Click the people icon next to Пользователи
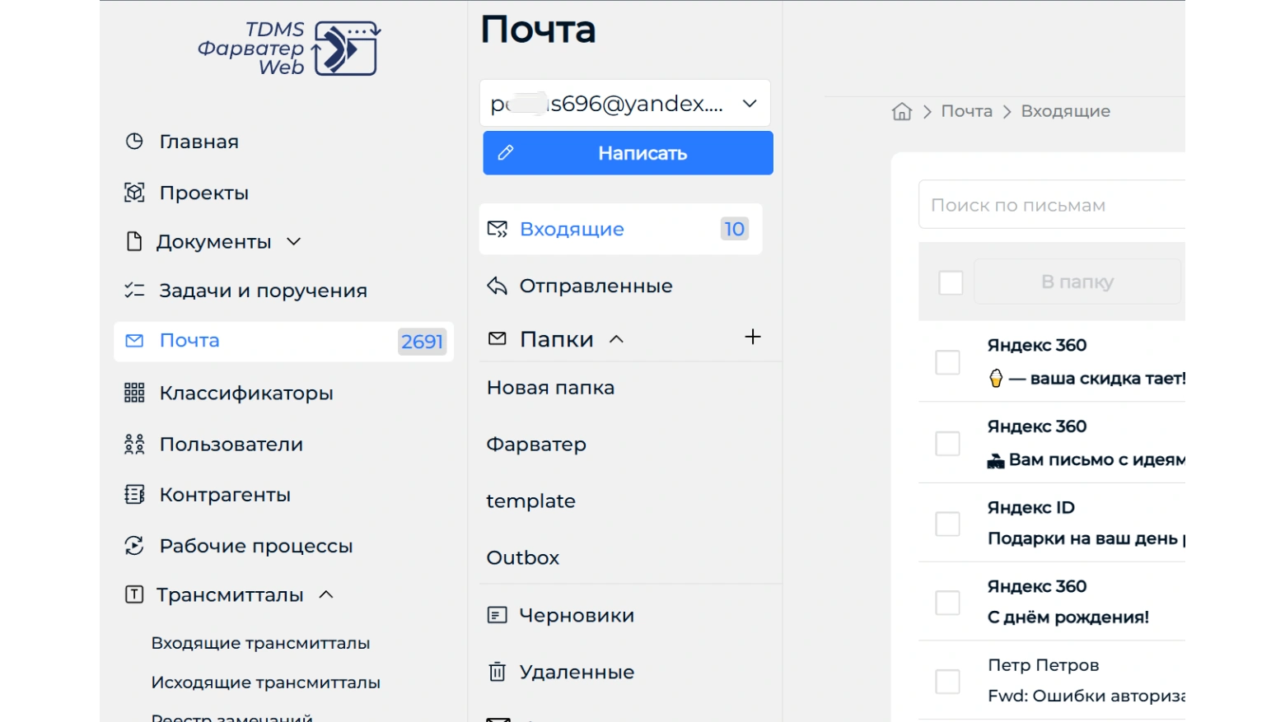1285x722 pixels. point(134,445)
